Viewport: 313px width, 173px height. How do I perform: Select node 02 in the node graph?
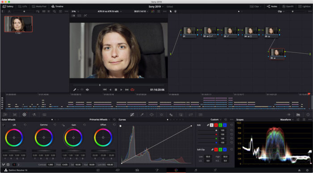(210, 32)
